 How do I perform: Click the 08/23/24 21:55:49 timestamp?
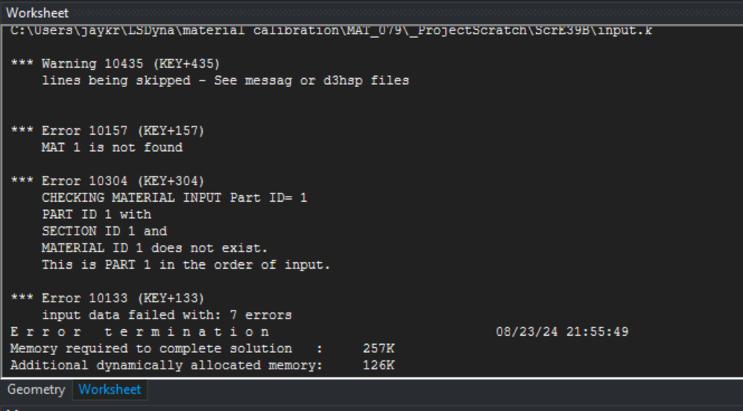[562, 331]
